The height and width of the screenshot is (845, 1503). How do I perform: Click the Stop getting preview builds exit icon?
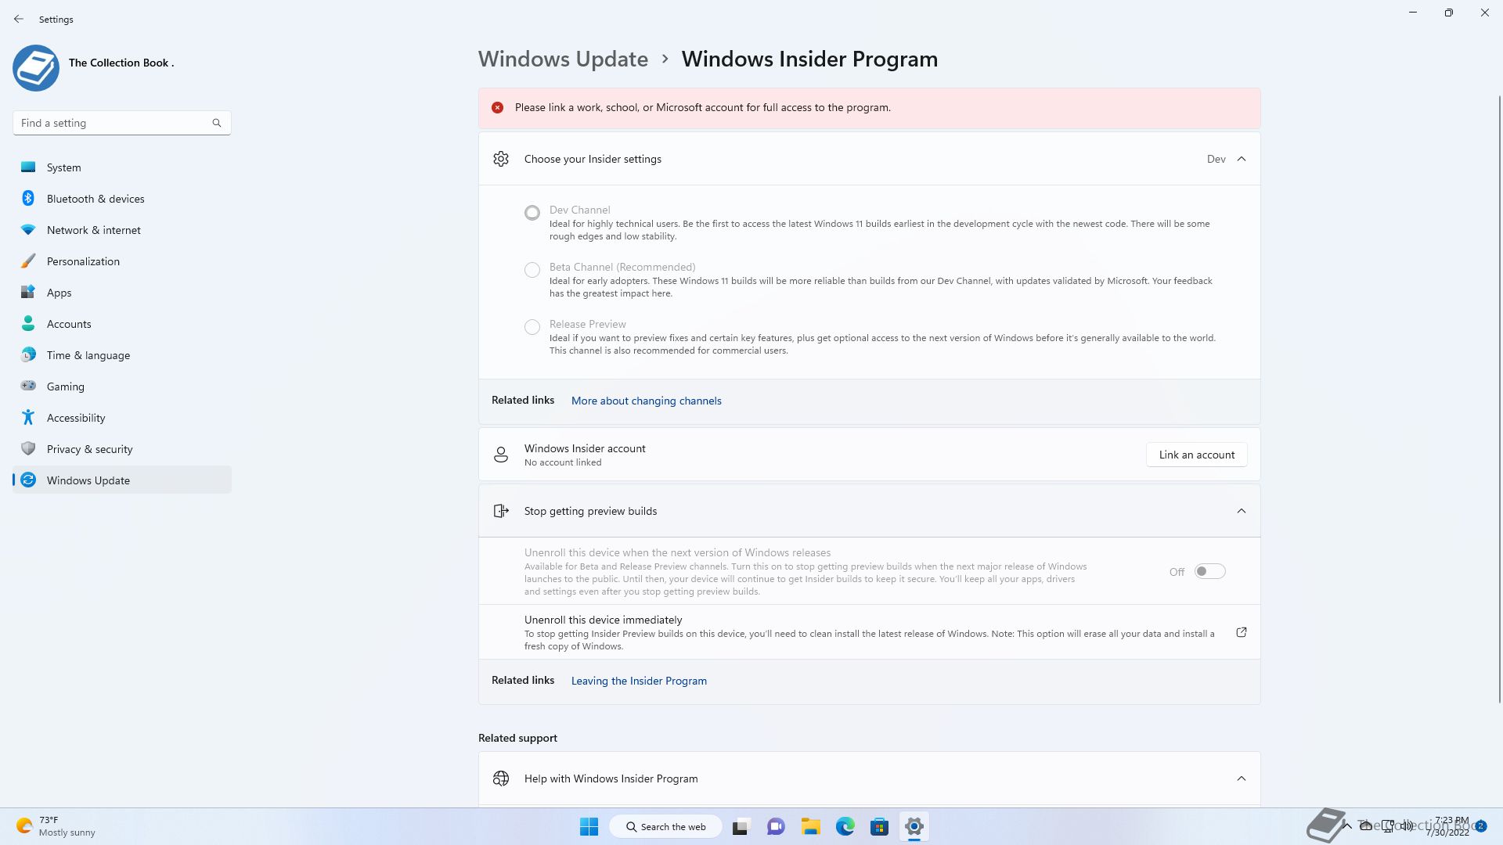click(501, 511)
